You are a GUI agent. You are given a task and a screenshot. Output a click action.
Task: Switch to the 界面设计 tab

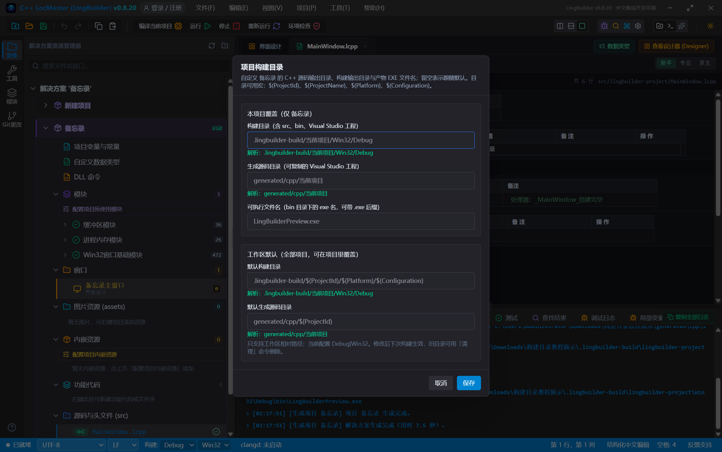(x=265, y=46)
